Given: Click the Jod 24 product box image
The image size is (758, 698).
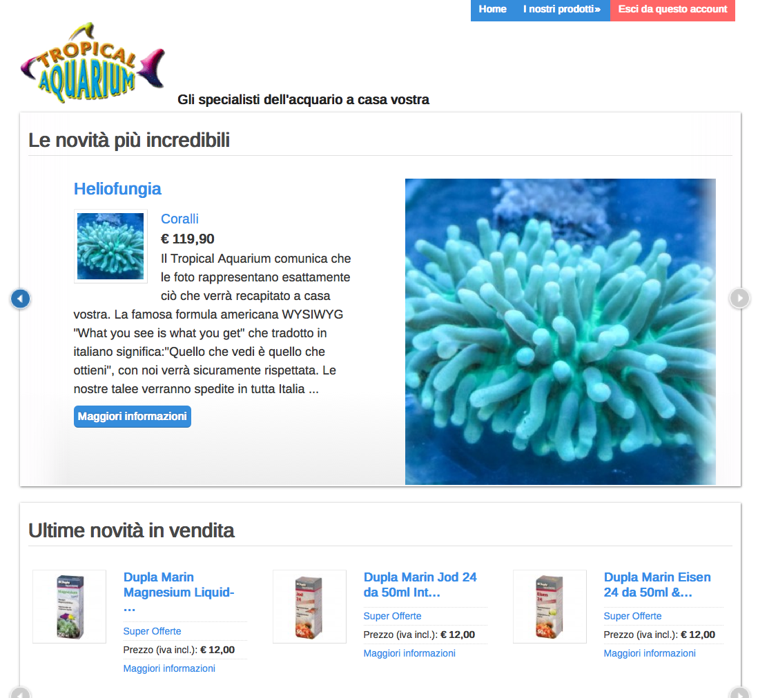Looking at the screenshot, I should click(309, 607).
